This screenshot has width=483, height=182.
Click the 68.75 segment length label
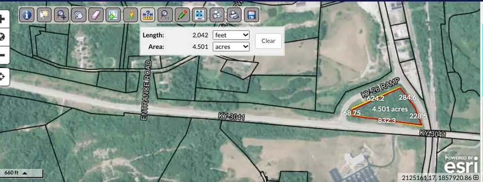pyautogui.click(x=352, y=113)
